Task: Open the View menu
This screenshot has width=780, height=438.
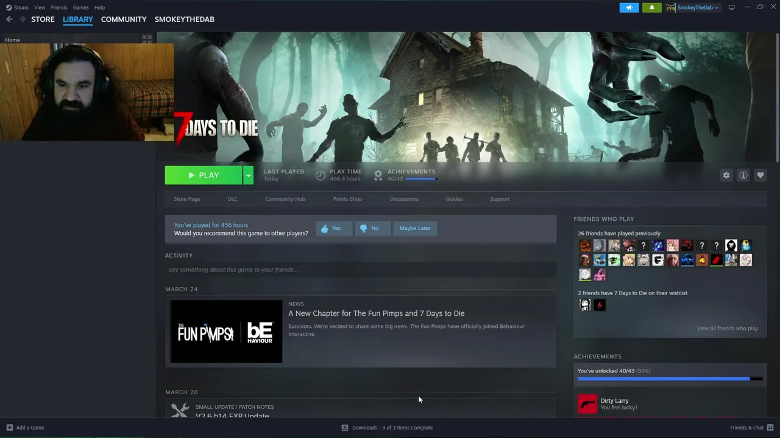Action: (40, 7)
